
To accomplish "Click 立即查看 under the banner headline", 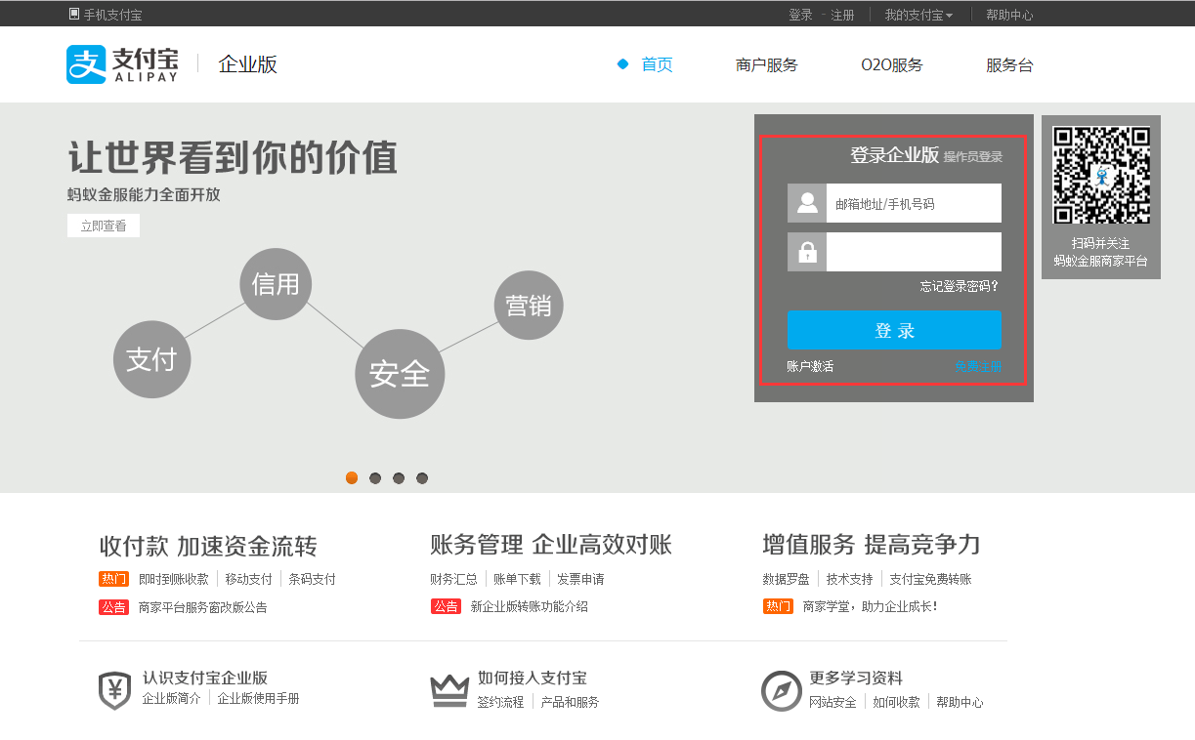I will point(103,225).
